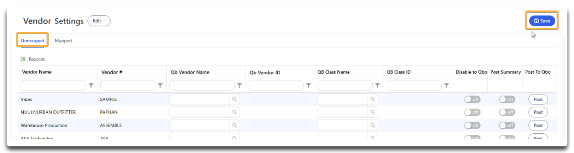Open the QB Class Name filter icon
The height and width of the screenshot is (153, 574).
[378, 86]
